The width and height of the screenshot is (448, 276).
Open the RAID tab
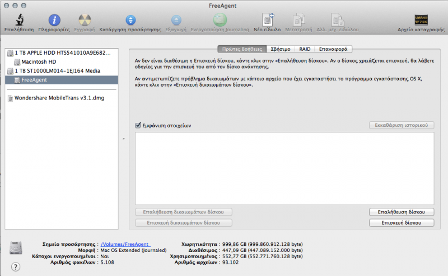point(305,49)
